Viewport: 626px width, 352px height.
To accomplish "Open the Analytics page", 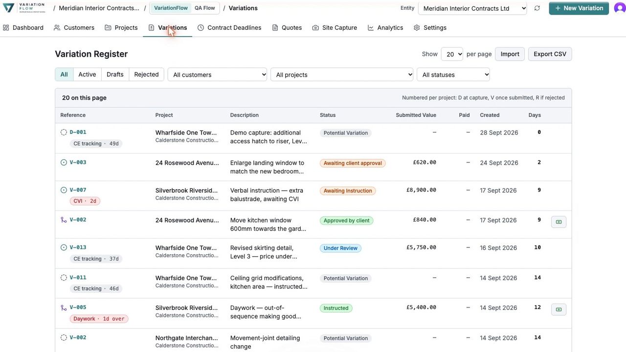I will tap(385, 27).
